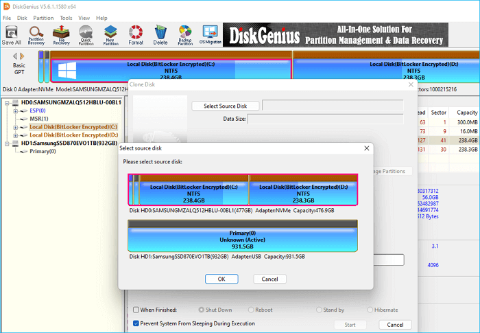Enable the When Finished checkbox
Image resolution: width=480 pixels, height=333 pixels.
(136, 310)
